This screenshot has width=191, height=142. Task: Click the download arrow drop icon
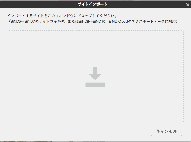click(95, 77)
